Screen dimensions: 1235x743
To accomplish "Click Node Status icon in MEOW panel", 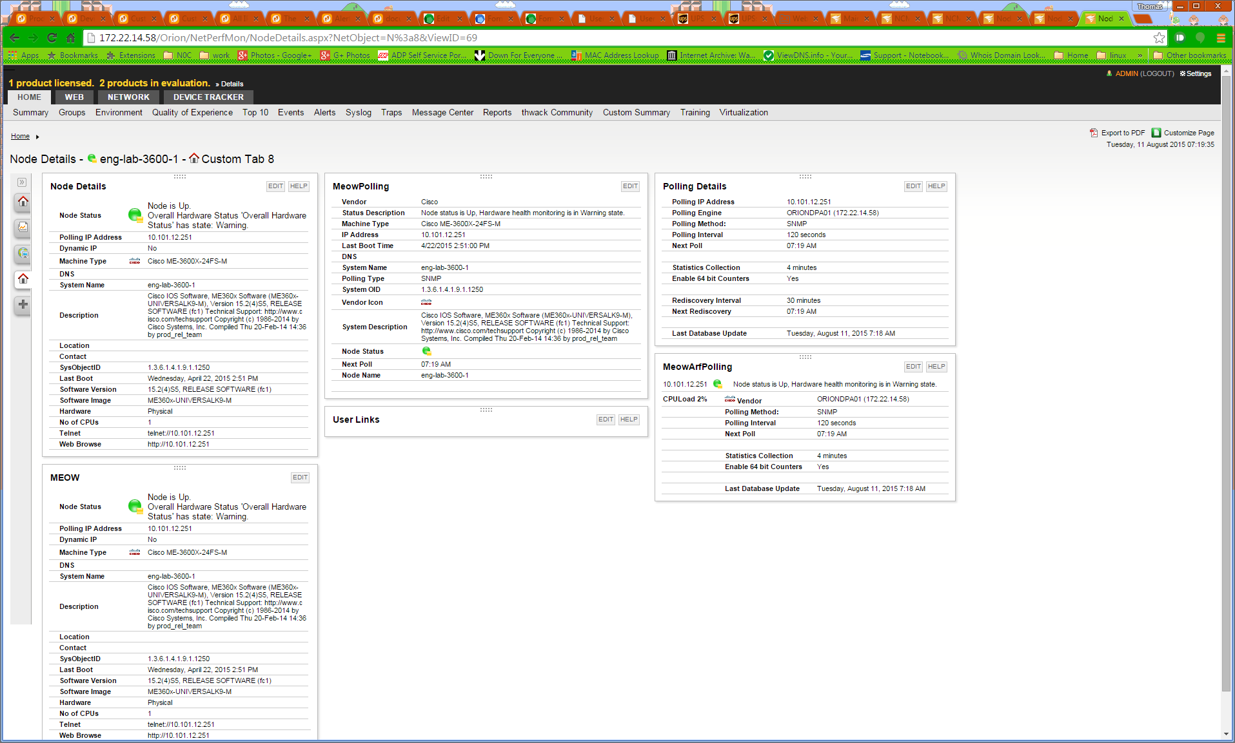I will pyautogui.click(x=135, y=507).
